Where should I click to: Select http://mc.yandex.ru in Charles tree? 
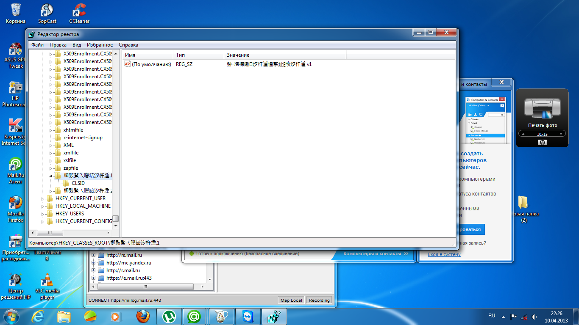coord(128,263)
